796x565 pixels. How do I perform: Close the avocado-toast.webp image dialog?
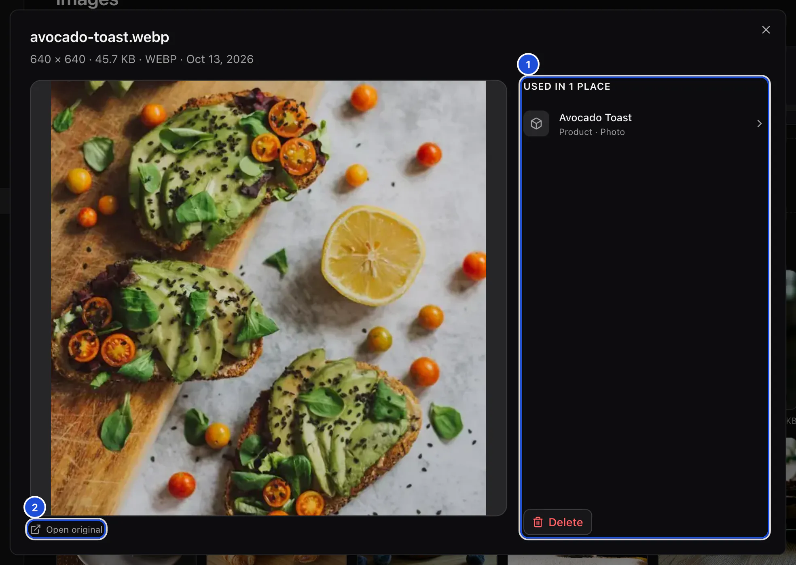(x=766, y=30)
